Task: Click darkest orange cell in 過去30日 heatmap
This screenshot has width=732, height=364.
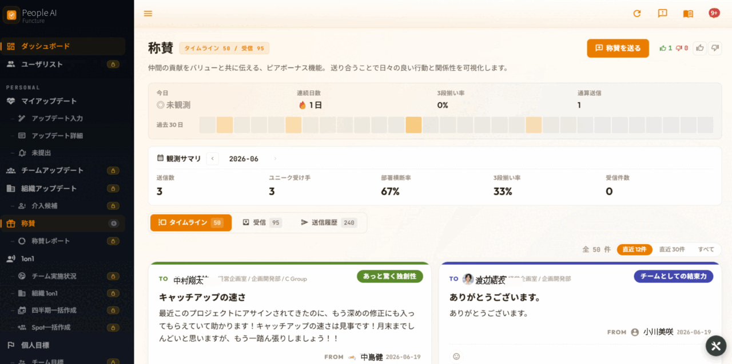Action: point(413,125)
